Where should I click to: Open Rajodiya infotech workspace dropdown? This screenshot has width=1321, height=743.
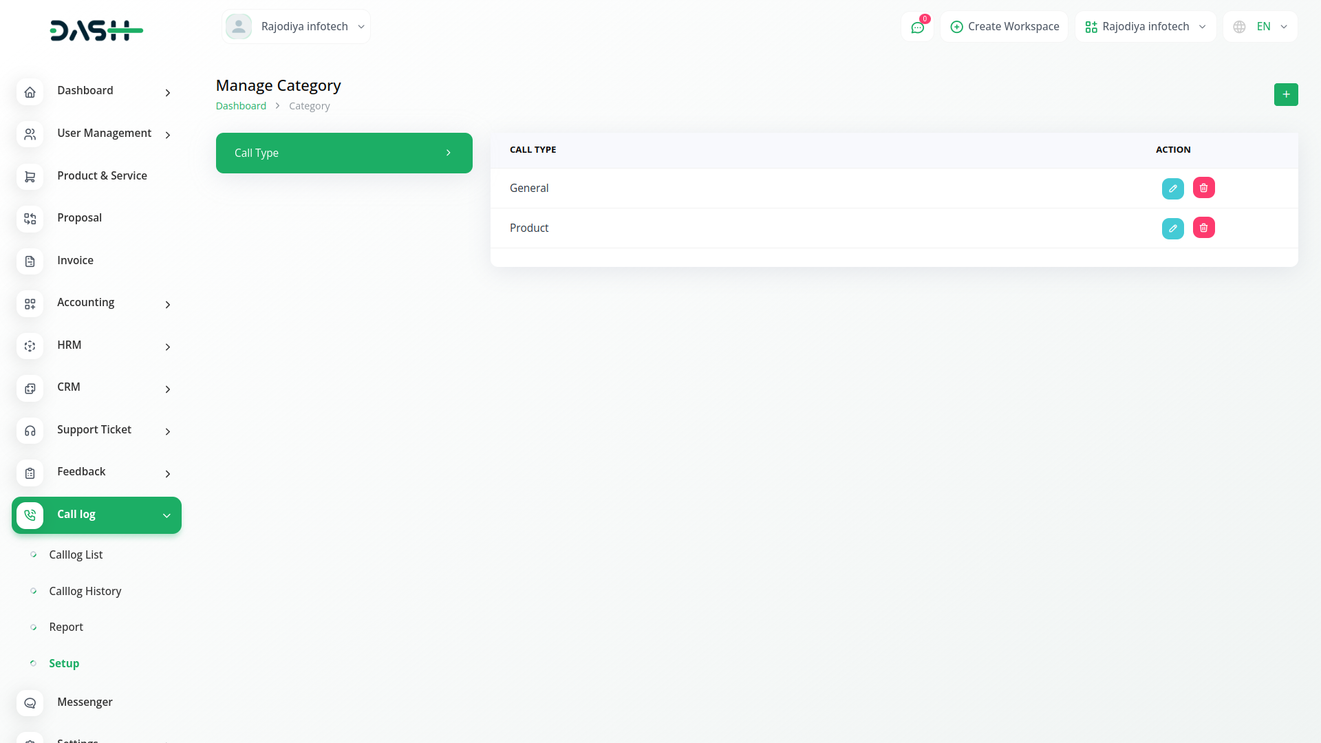(x=1145, y=27)
